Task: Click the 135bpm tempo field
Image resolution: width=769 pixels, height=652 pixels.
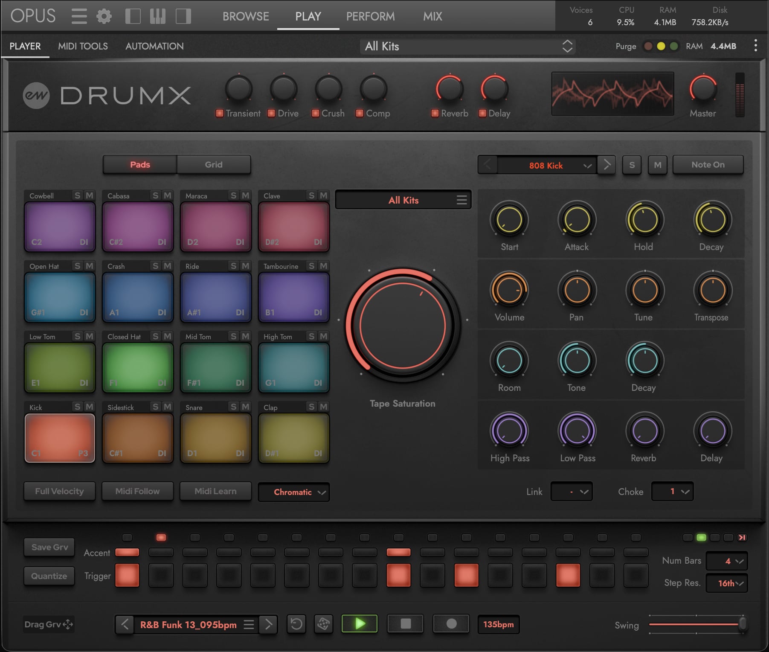Action: tap(499, 624)
